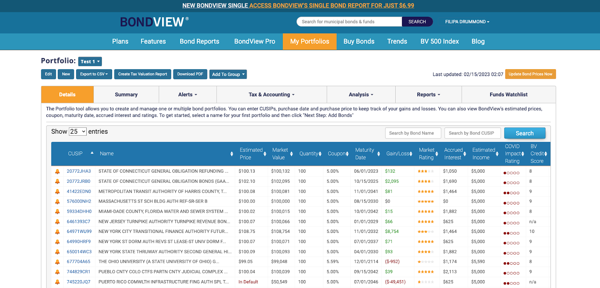Open the Features navigation item

click(153, 42)
